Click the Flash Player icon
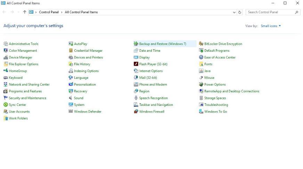The width and height of the screenshot is (303, 169). tap(136, 64)
